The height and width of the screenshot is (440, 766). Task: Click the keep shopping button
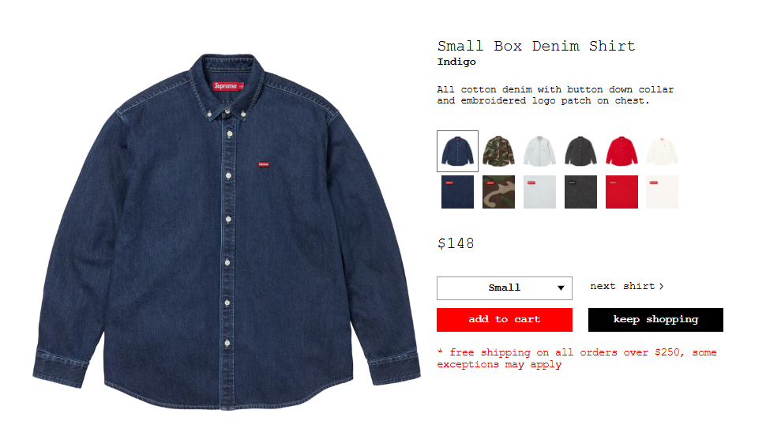click(x=655, y=320)
